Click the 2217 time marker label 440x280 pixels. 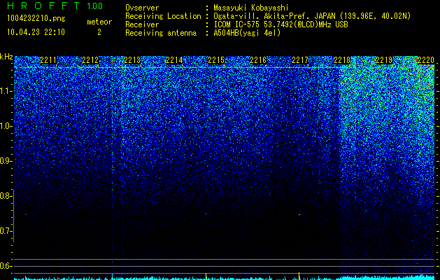300,60
